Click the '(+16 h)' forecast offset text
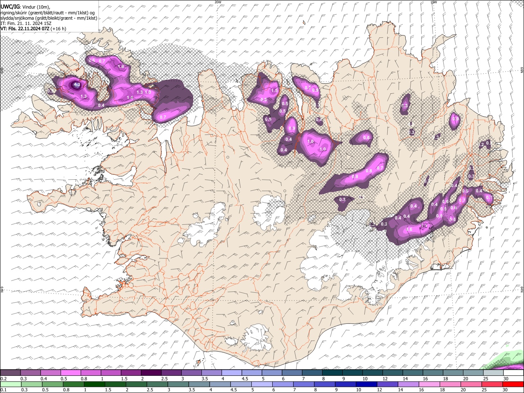The width and height of the screenshot is (524, 393). (x=59, y=29)
